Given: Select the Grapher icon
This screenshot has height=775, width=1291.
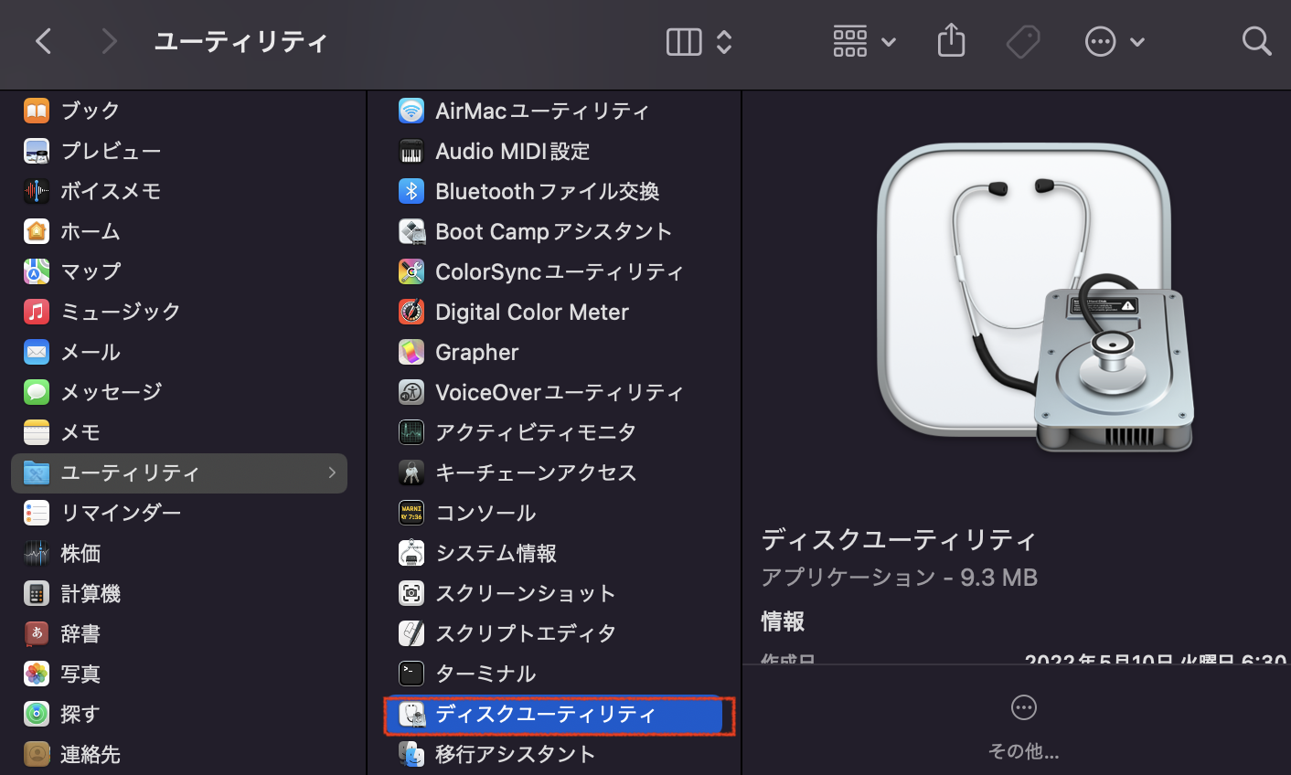Looking at the screenshot, I should click(411, 352).
